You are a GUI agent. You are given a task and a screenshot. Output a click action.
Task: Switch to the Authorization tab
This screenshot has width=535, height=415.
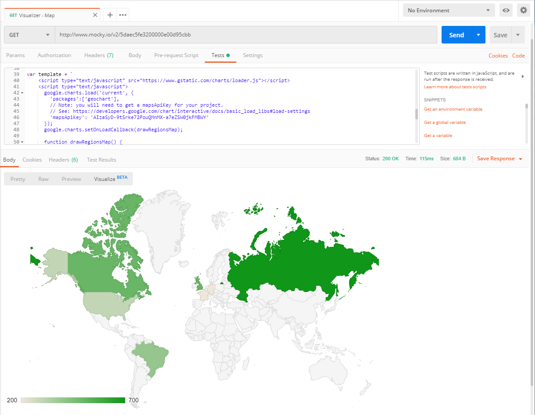(x=54, y=55)
